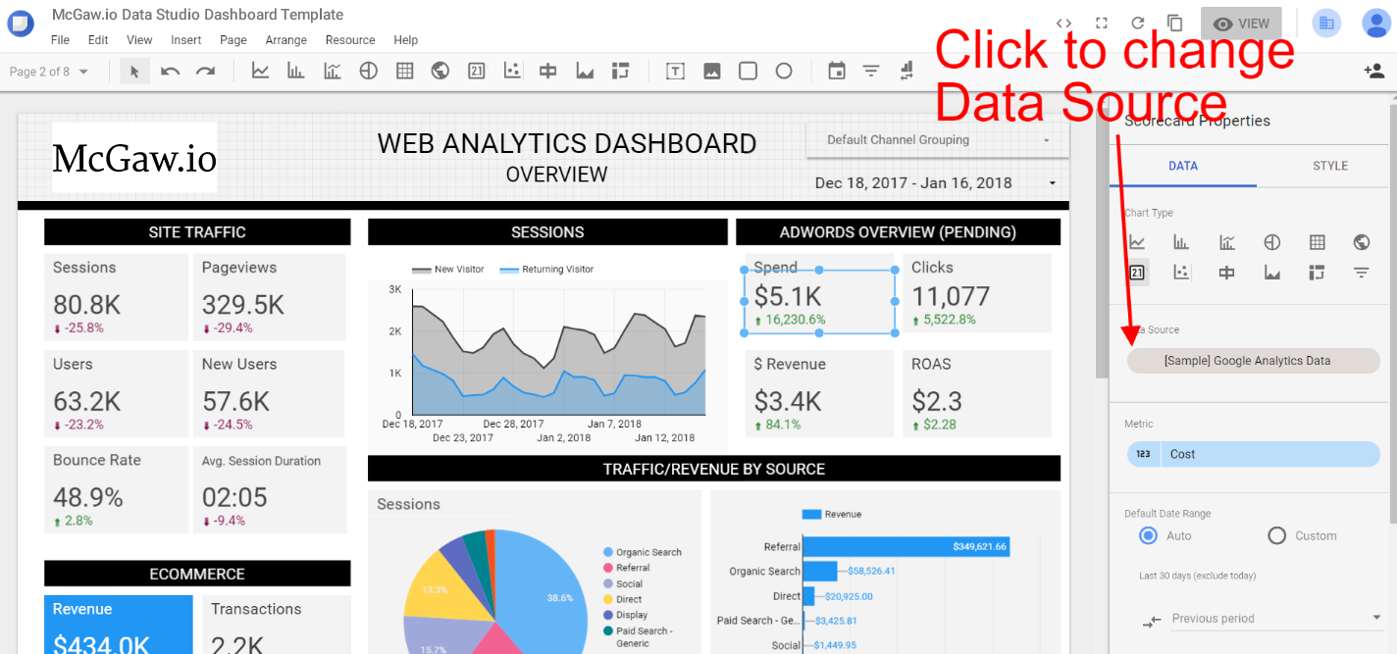The image size is (1397, 654).
Task: Insert a Scatter chart
Action: click(x=511, y=71)
